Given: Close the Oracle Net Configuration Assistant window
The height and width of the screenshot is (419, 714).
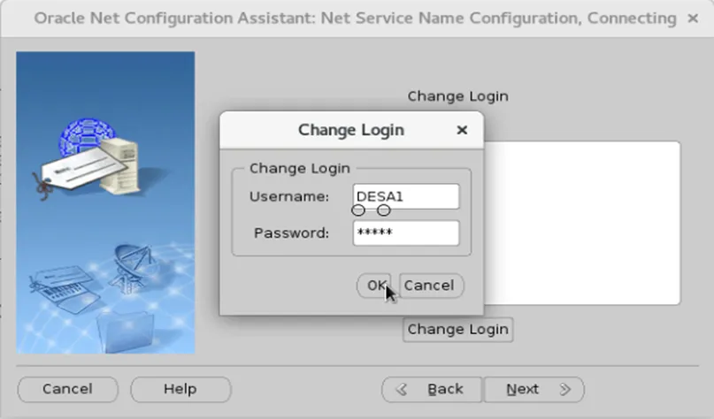Looking at the screenshot, I should pyautogui.click(x=693, y=19).
